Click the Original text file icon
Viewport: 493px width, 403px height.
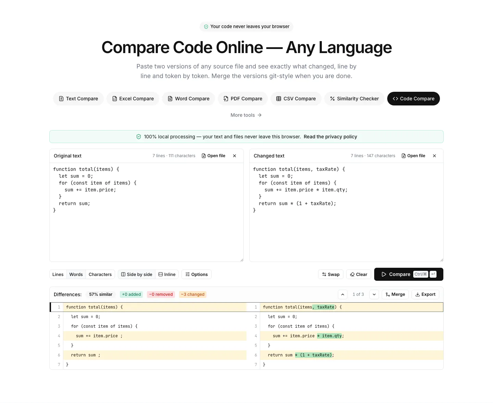point(204,156)
